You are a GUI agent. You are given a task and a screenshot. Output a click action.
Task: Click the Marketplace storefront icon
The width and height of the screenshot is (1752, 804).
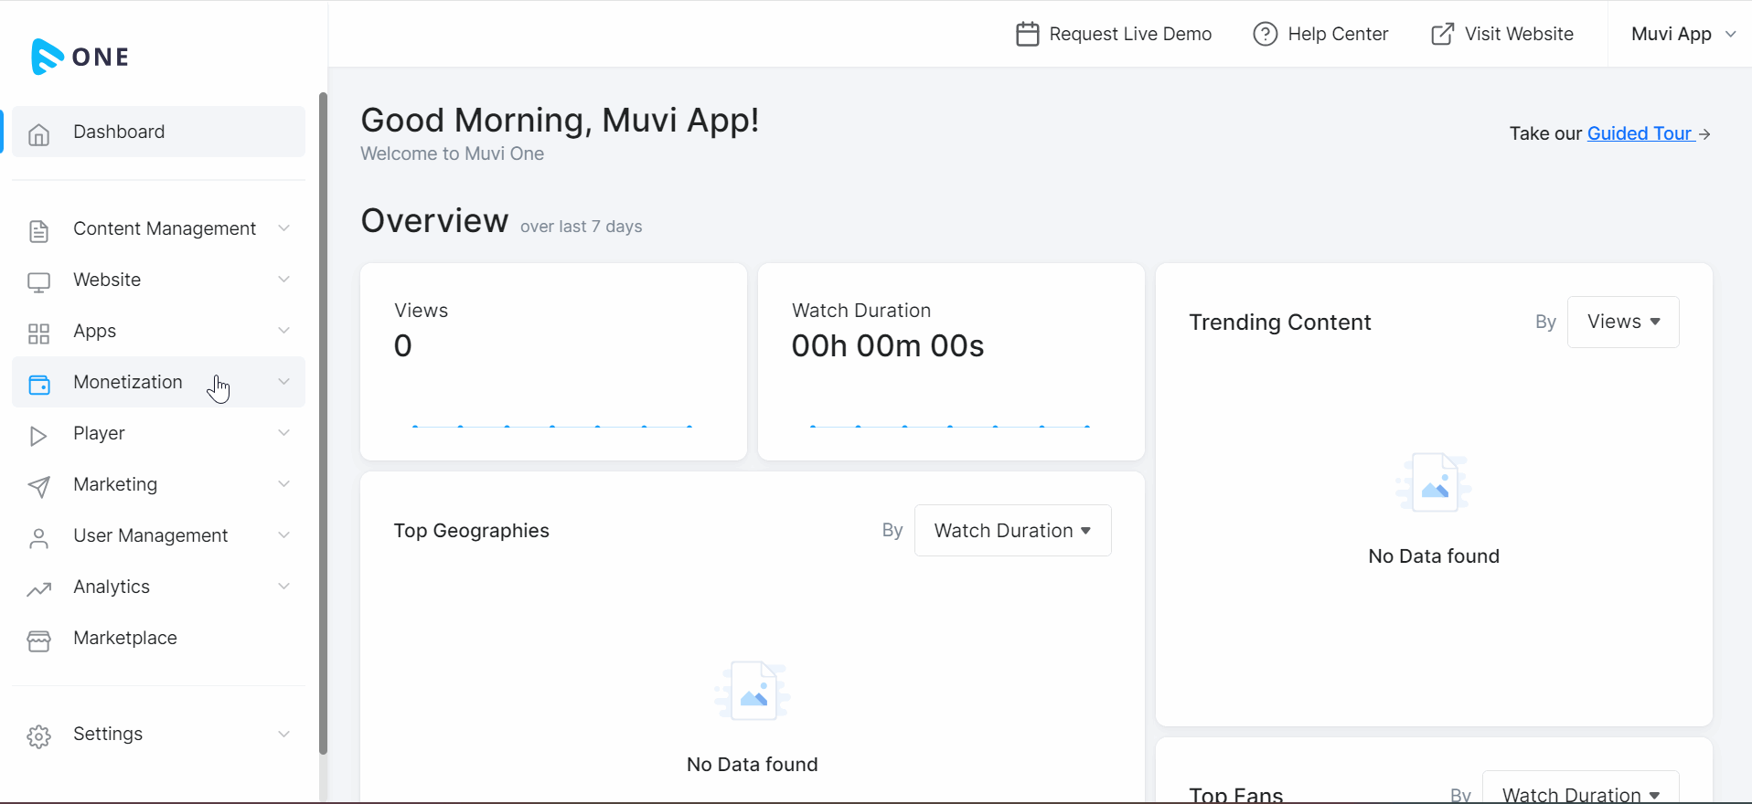tap(38, 640)
